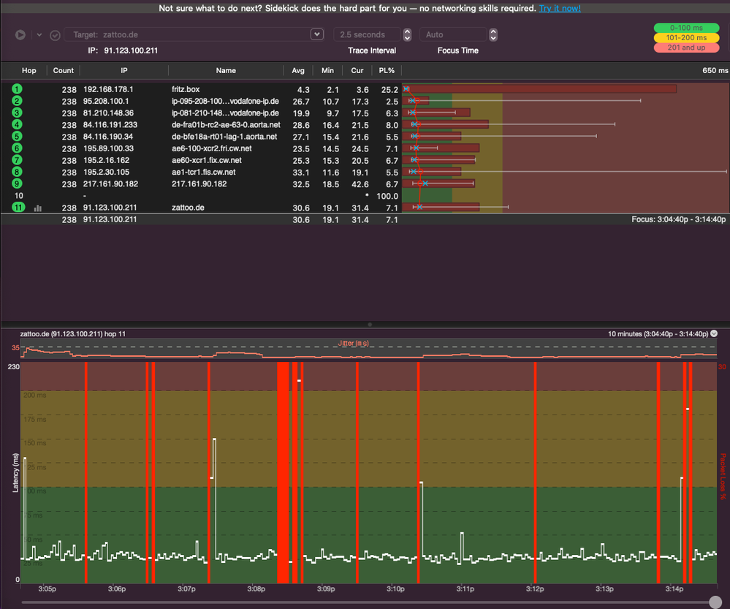Click the checkmark icon beside Target field
This screenshot has height=609, width=730.
[x=55, y=34]
